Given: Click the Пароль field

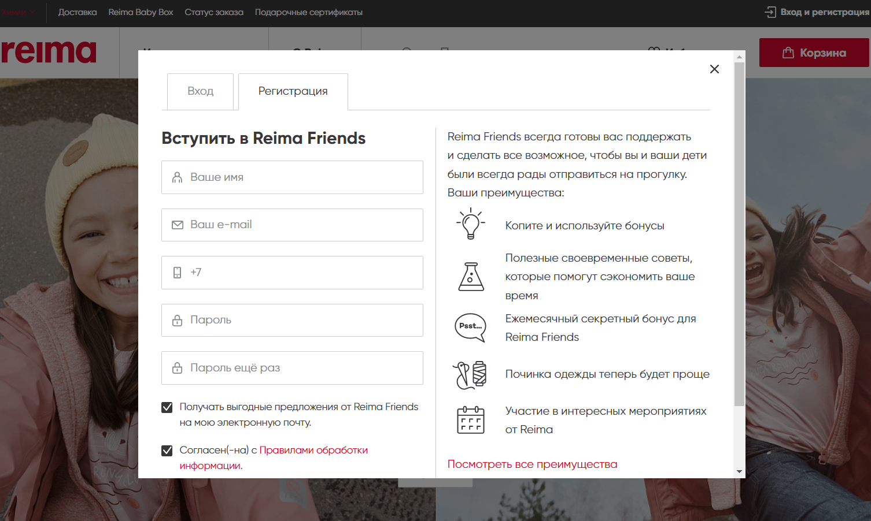Looking at the screenshot, I should [x=292, y=320].
